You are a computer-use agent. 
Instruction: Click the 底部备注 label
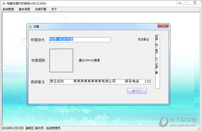[38, 82]
